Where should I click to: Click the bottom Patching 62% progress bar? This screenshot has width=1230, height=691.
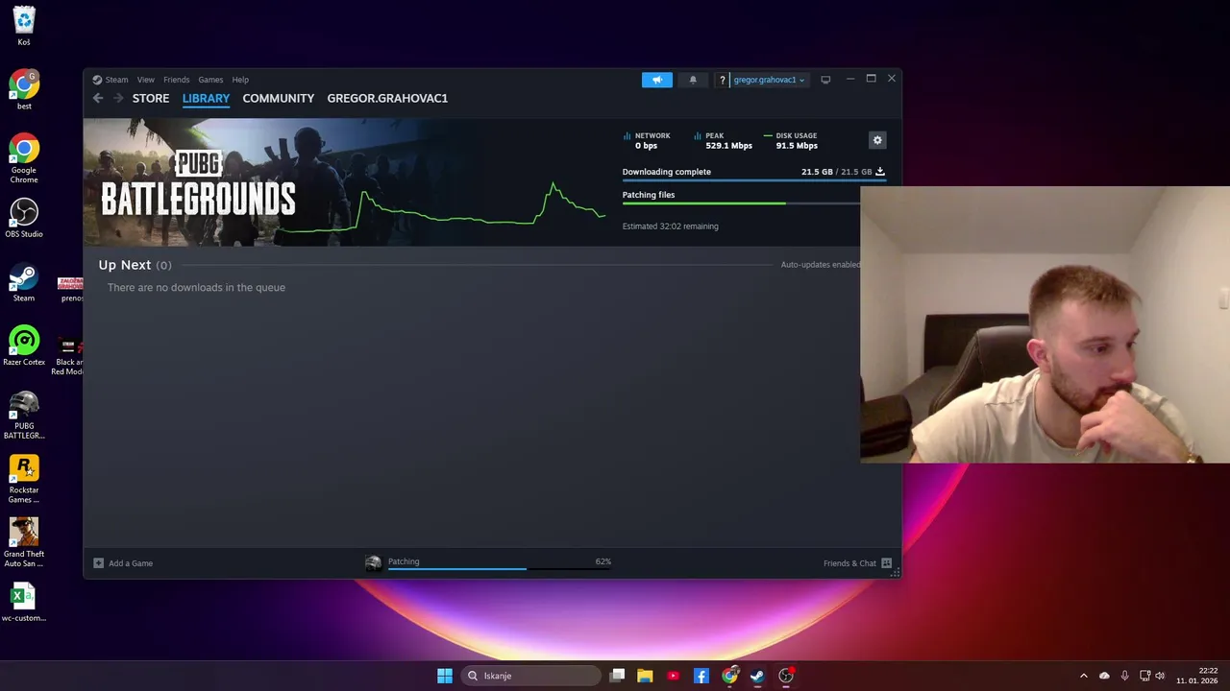(x=500, y=569)
